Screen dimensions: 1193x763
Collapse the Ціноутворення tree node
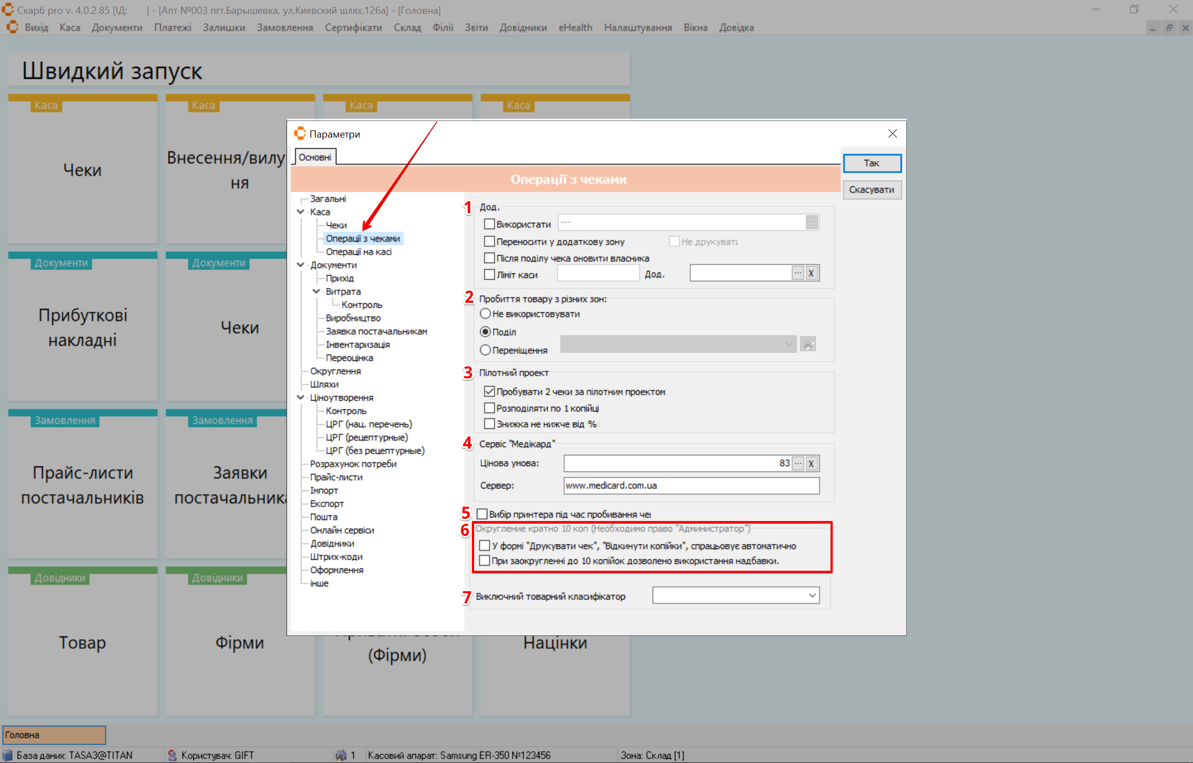pyautogui.click(x=301, y=397)
